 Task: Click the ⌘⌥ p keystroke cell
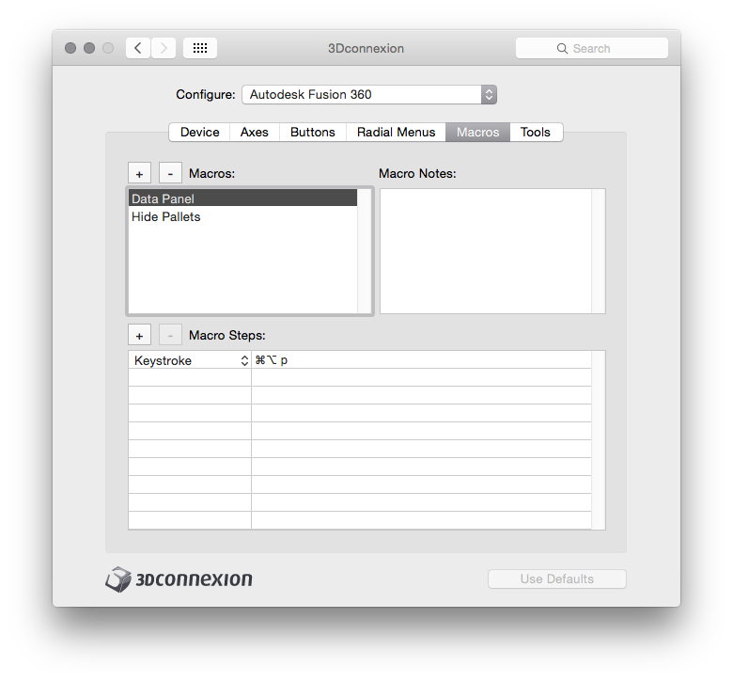click(421, 360)
